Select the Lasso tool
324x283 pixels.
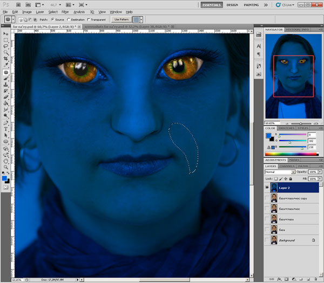[x=6, y=46]
